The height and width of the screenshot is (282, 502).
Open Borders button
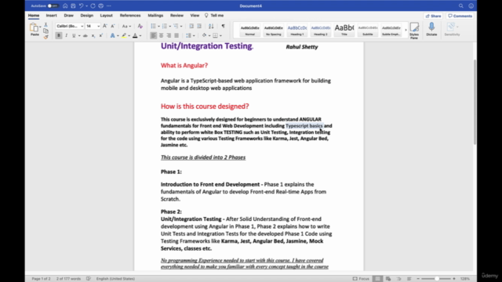click(x=216, y=35)
